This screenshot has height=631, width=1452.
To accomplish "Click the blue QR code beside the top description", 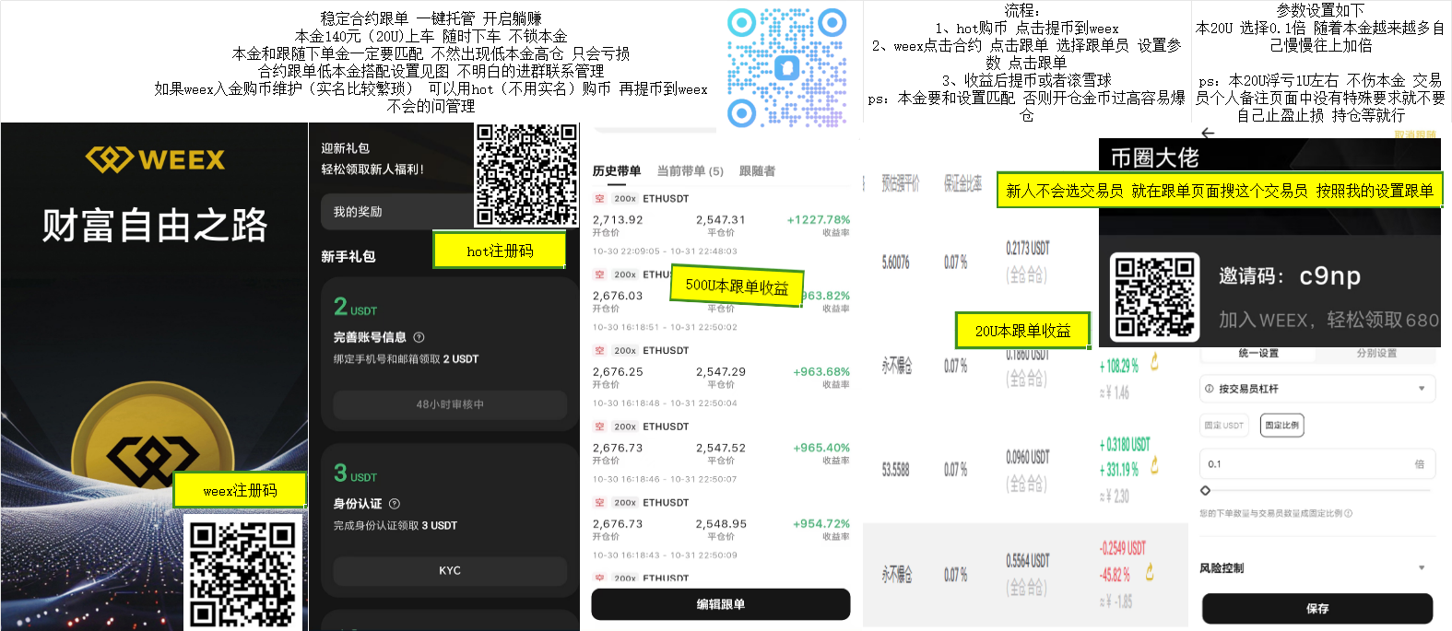I will [786, 67].
